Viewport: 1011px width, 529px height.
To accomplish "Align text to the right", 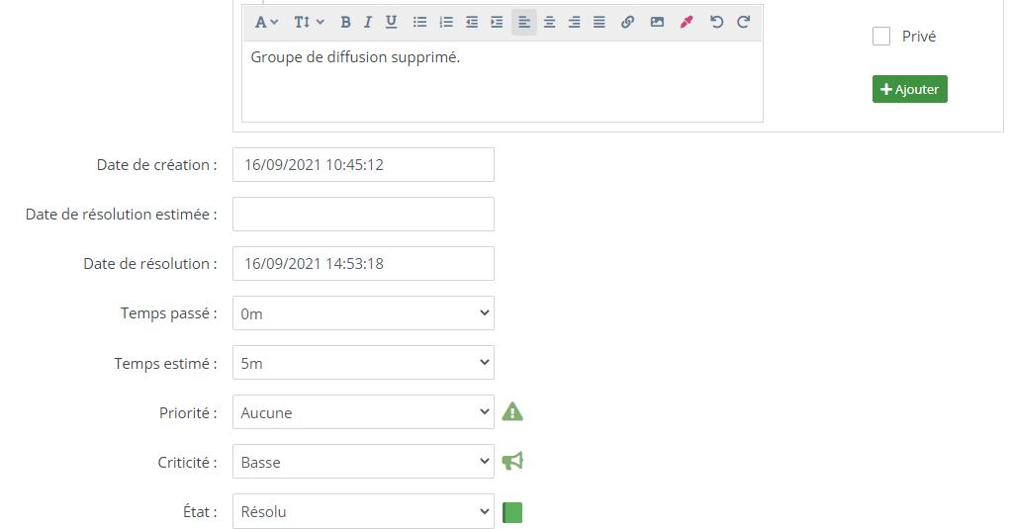I will coord(574,23).
